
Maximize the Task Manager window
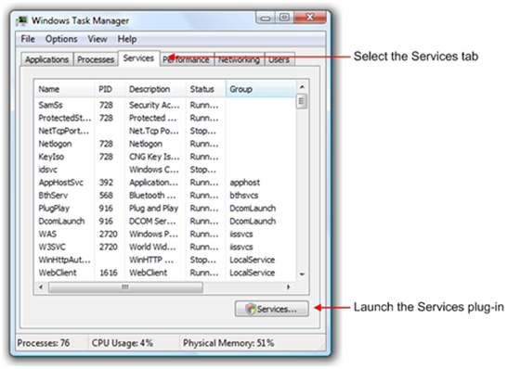(284, 17)
